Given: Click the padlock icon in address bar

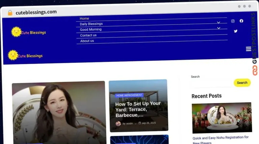Looking at the screenshot, I should (x=10, y=13).
